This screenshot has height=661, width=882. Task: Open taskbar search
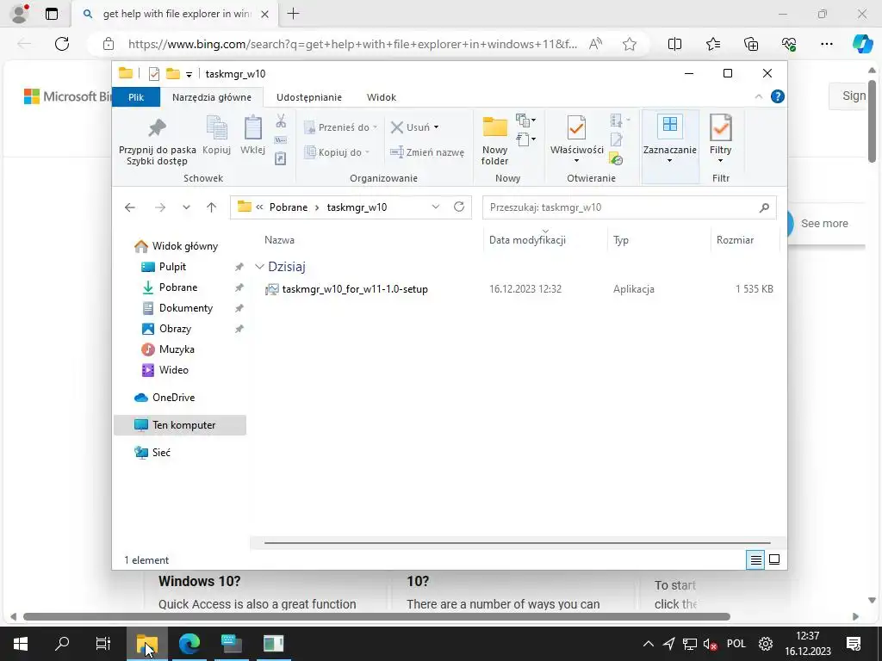(62, 644)
